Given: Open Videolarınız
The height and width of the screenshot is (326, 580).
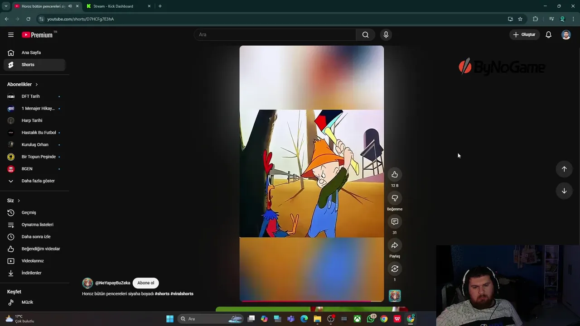Looking at the screenshot, I should click(x=34, y=261).
